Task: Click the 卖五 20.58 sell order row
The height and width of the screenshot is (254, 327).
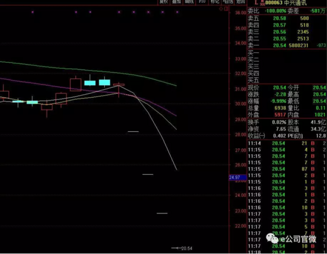Action: point(287,18)
